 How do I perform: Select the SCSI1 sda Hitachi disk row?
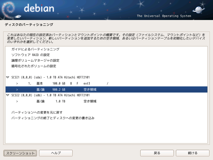[106, 77]
